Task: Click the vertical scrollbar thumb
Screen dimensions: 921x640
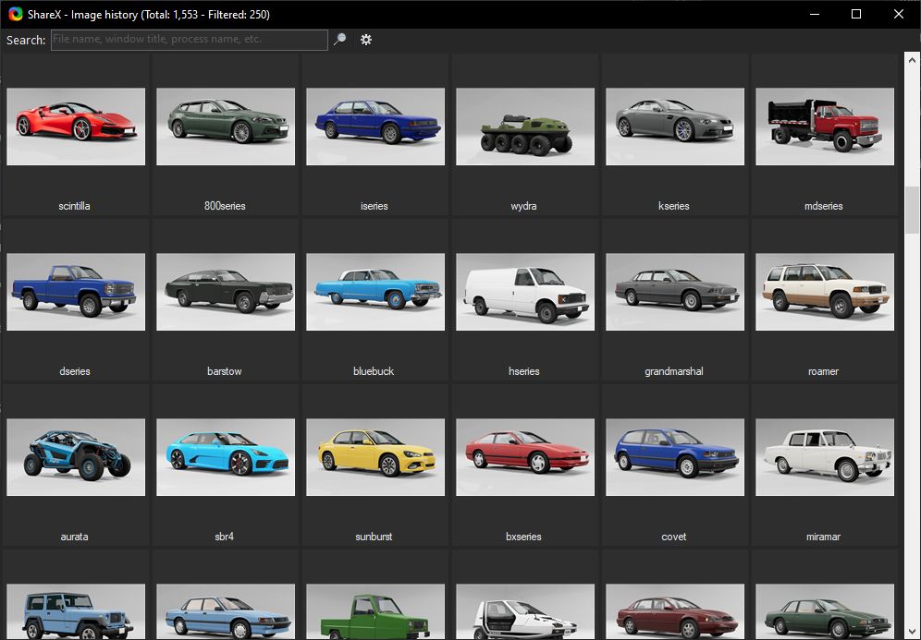Action: pyautogui.click(x=912, y=210)
